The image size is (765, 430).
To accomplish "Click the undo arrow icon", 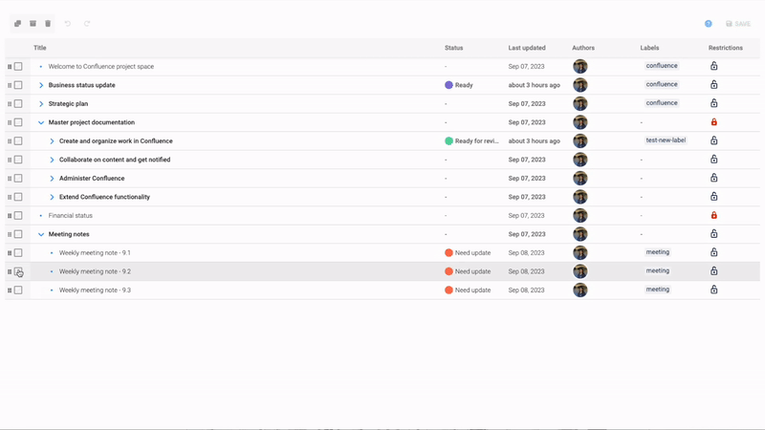I will [68, 24].
